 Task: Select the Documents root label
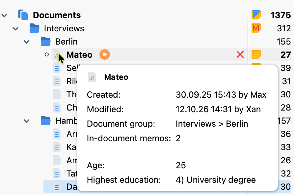[x=57, y=15]
